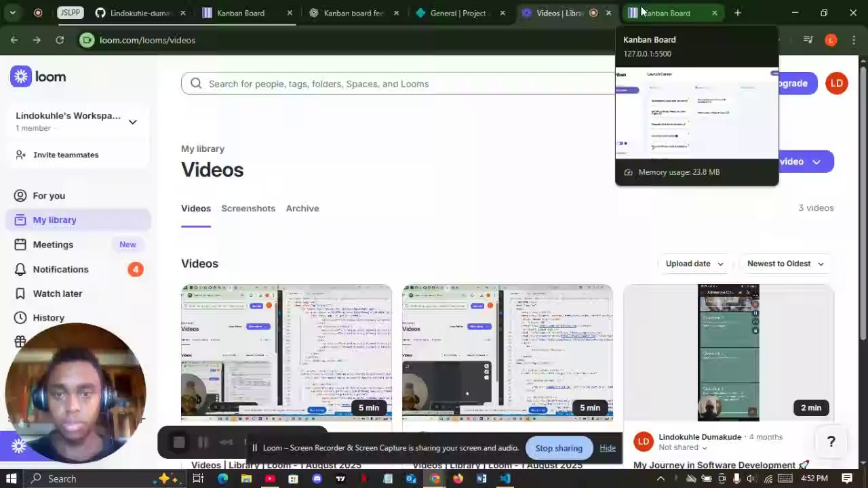Click the media control icon in Chrome toolbar
This screenshot has height=488, width=868.
pyautogui.click(x=808, y=40)
